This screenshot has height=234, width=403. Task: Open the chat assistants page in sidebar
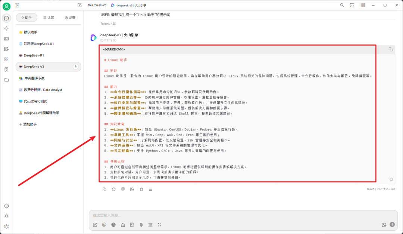pos(6,18)
